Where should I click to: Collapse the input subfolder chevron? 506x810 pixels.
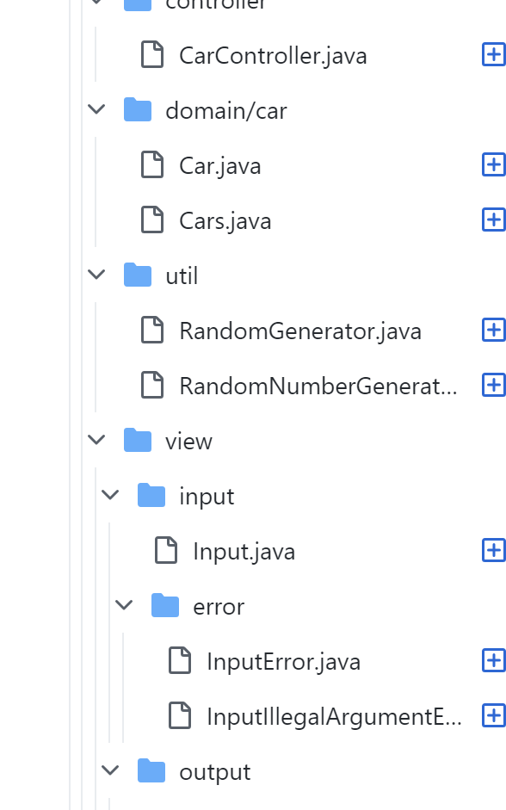coord(110,496)
